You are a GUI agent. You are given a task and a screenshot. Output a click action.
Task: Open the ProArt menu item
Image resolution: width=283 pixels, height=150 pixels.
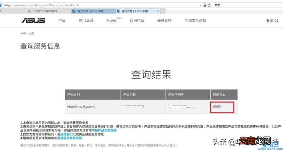pos(111,20)
